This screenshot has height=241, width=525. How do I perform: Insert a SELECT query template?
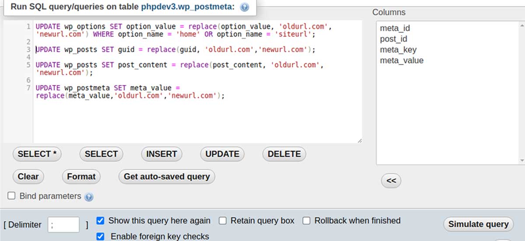pos(101,154)
